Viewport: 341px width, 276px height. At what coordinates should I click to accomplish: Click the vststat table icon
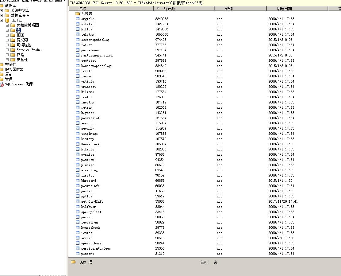pyautogui.click(x=78, y=24)
